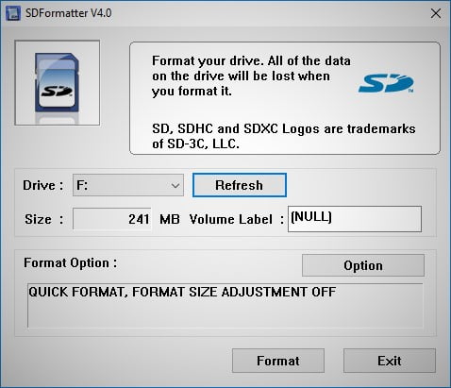Click the QUICK FORMAT option summary box
The height and width of the screenshot is (388, 451).
coord(225,305)
